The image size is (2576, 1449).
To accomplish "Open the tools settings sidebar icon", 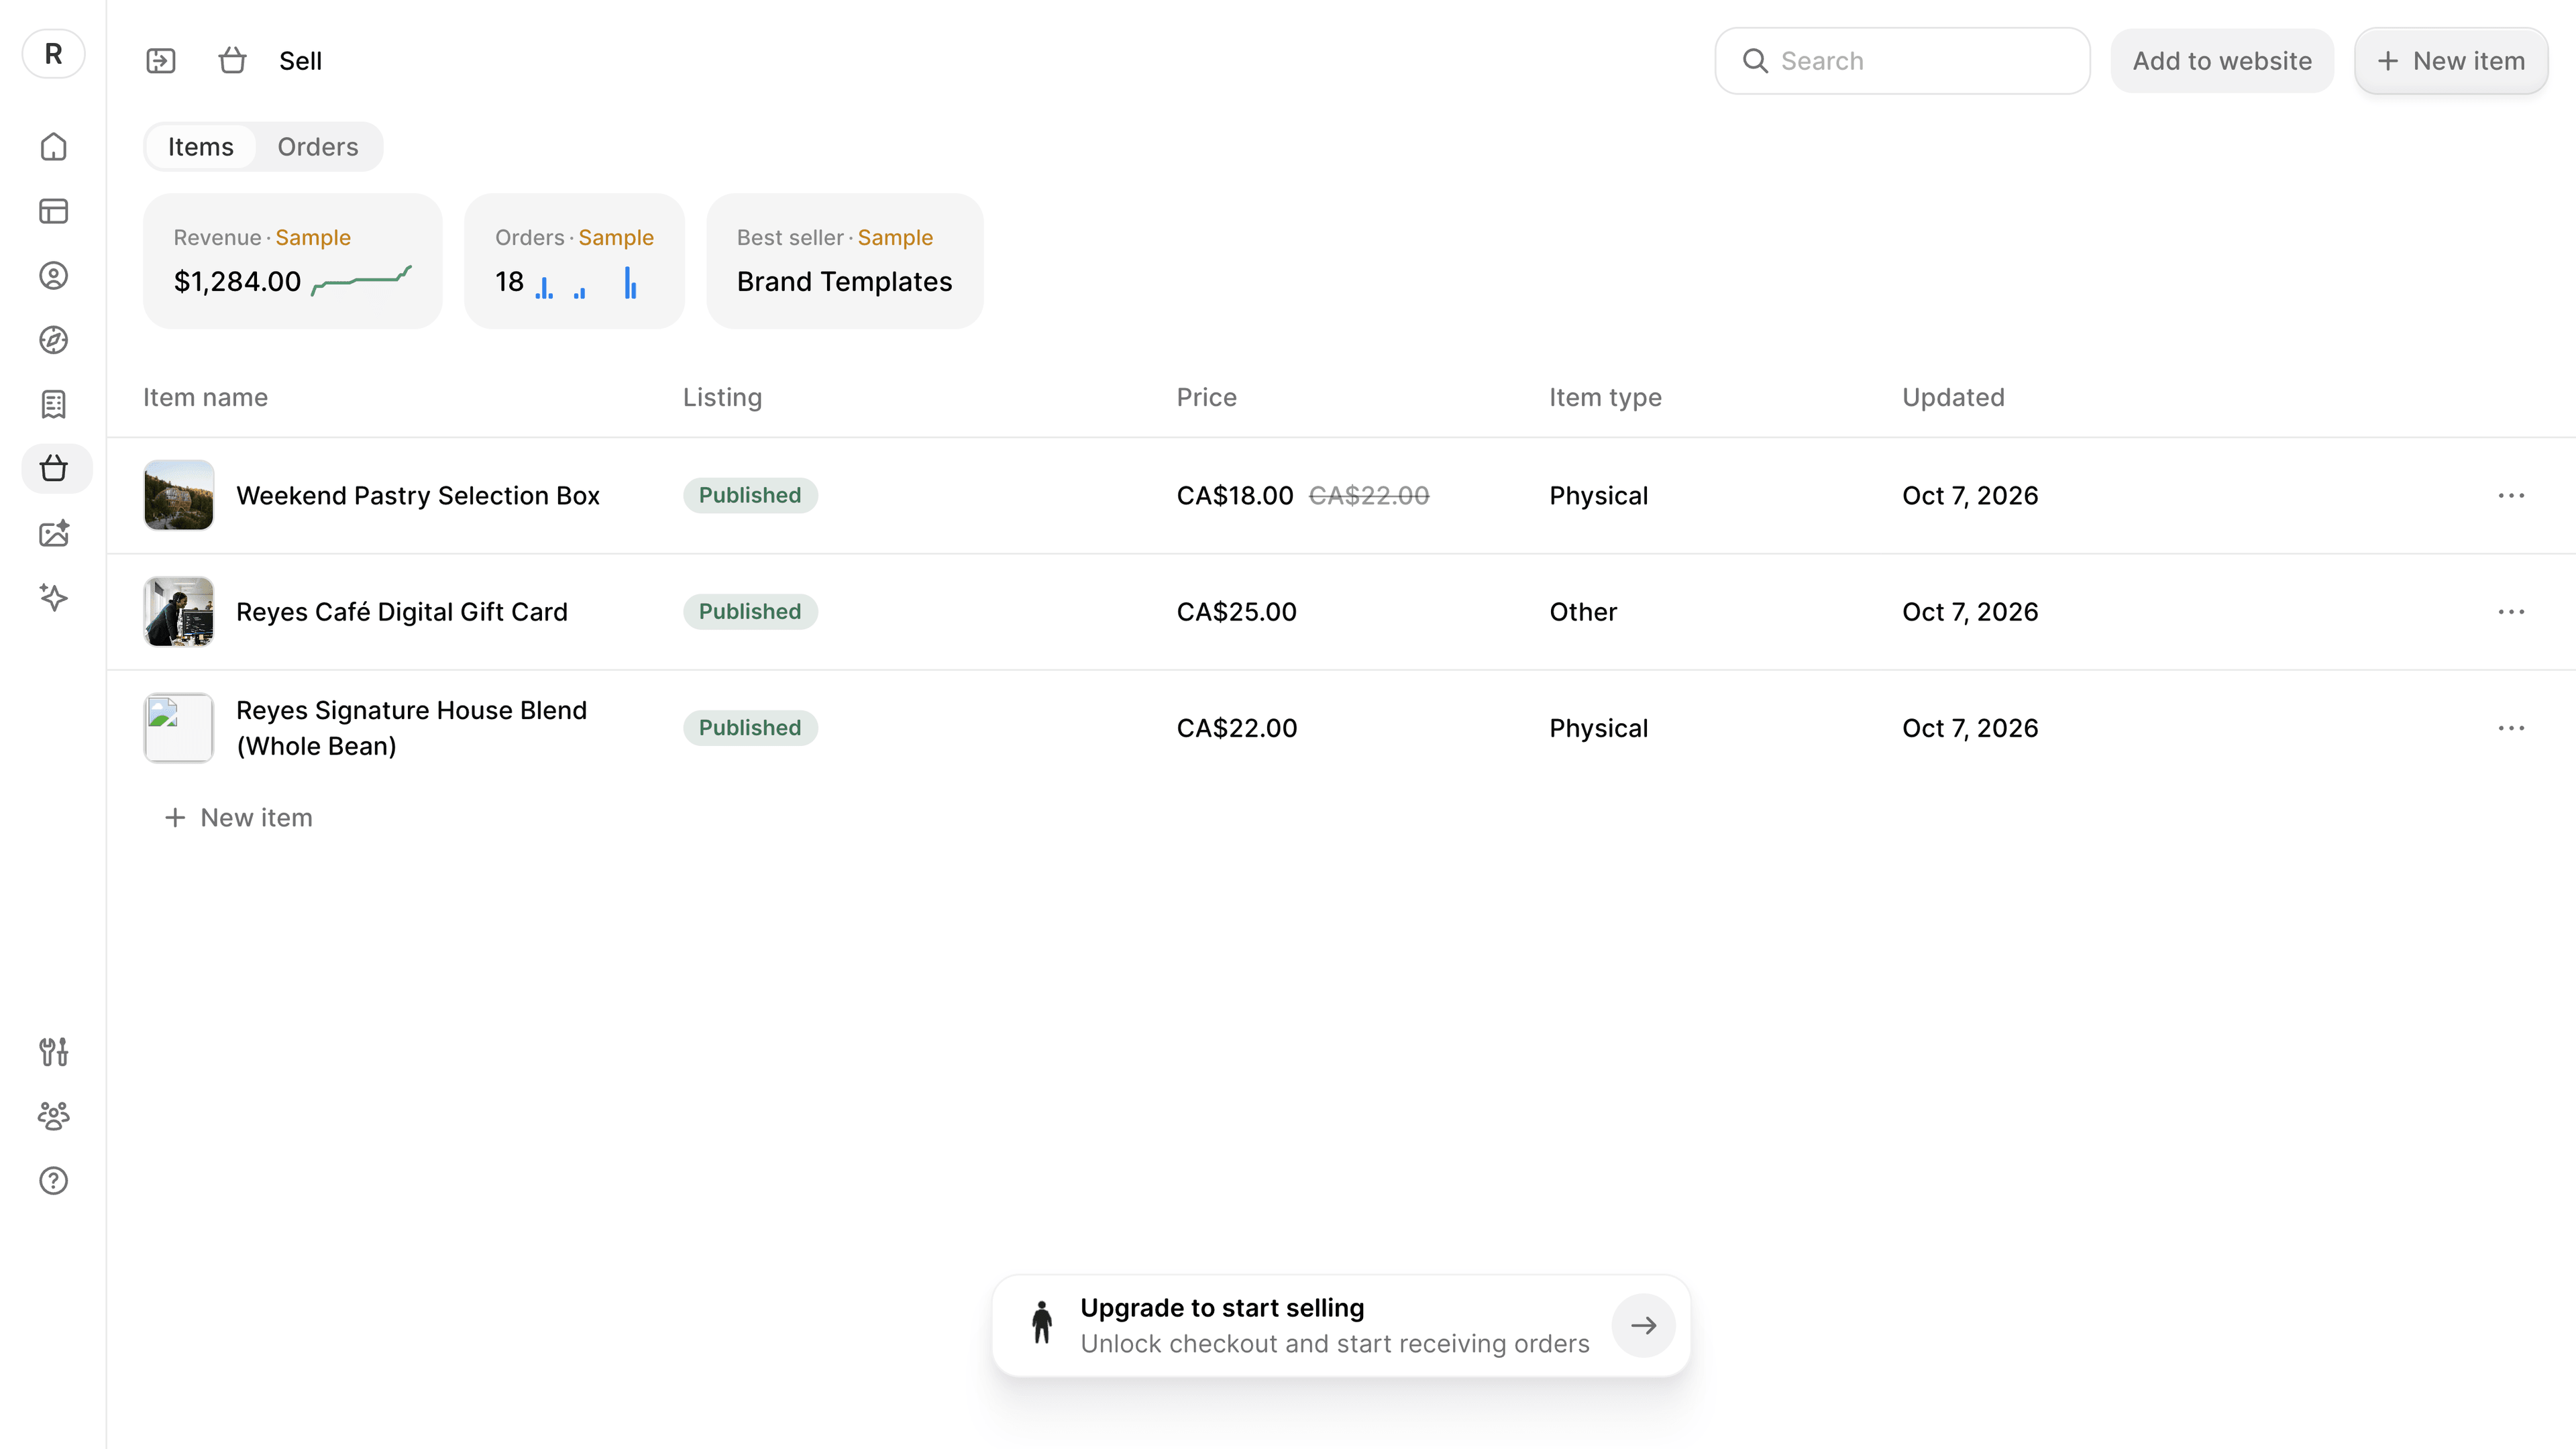I will 53,1052.
